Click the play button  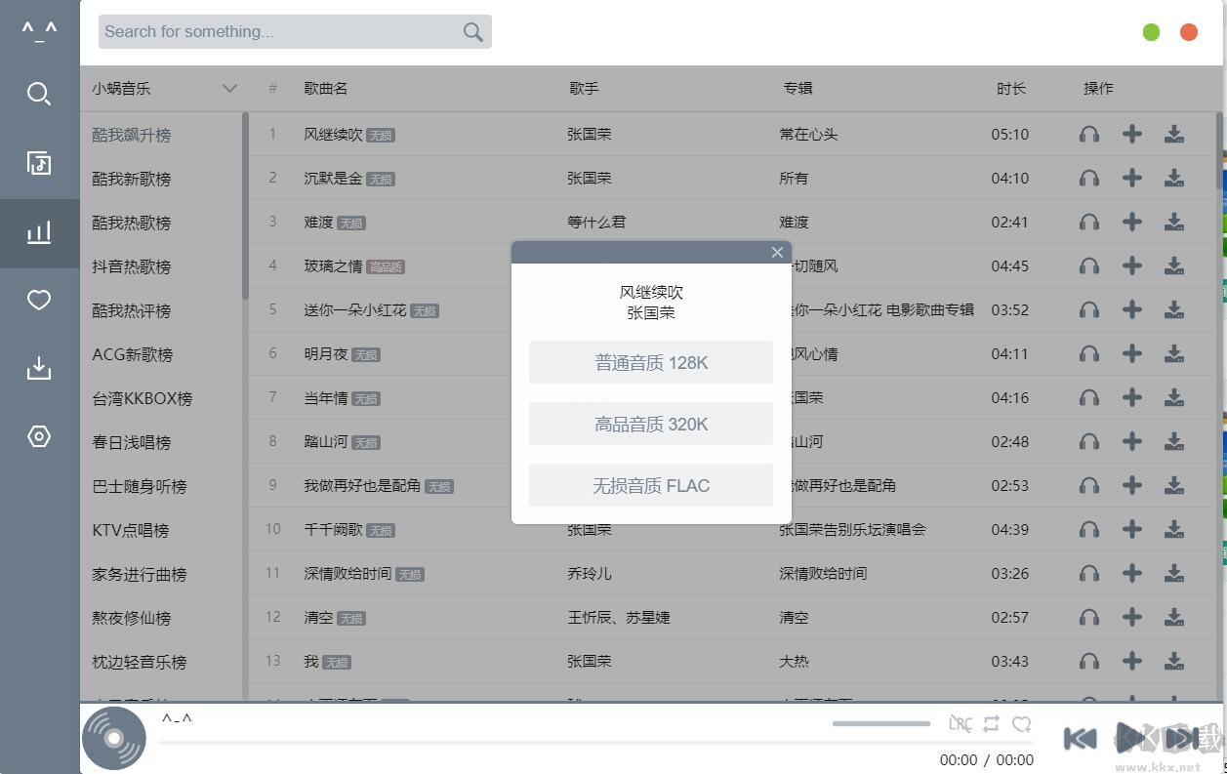coord(1130,738)
